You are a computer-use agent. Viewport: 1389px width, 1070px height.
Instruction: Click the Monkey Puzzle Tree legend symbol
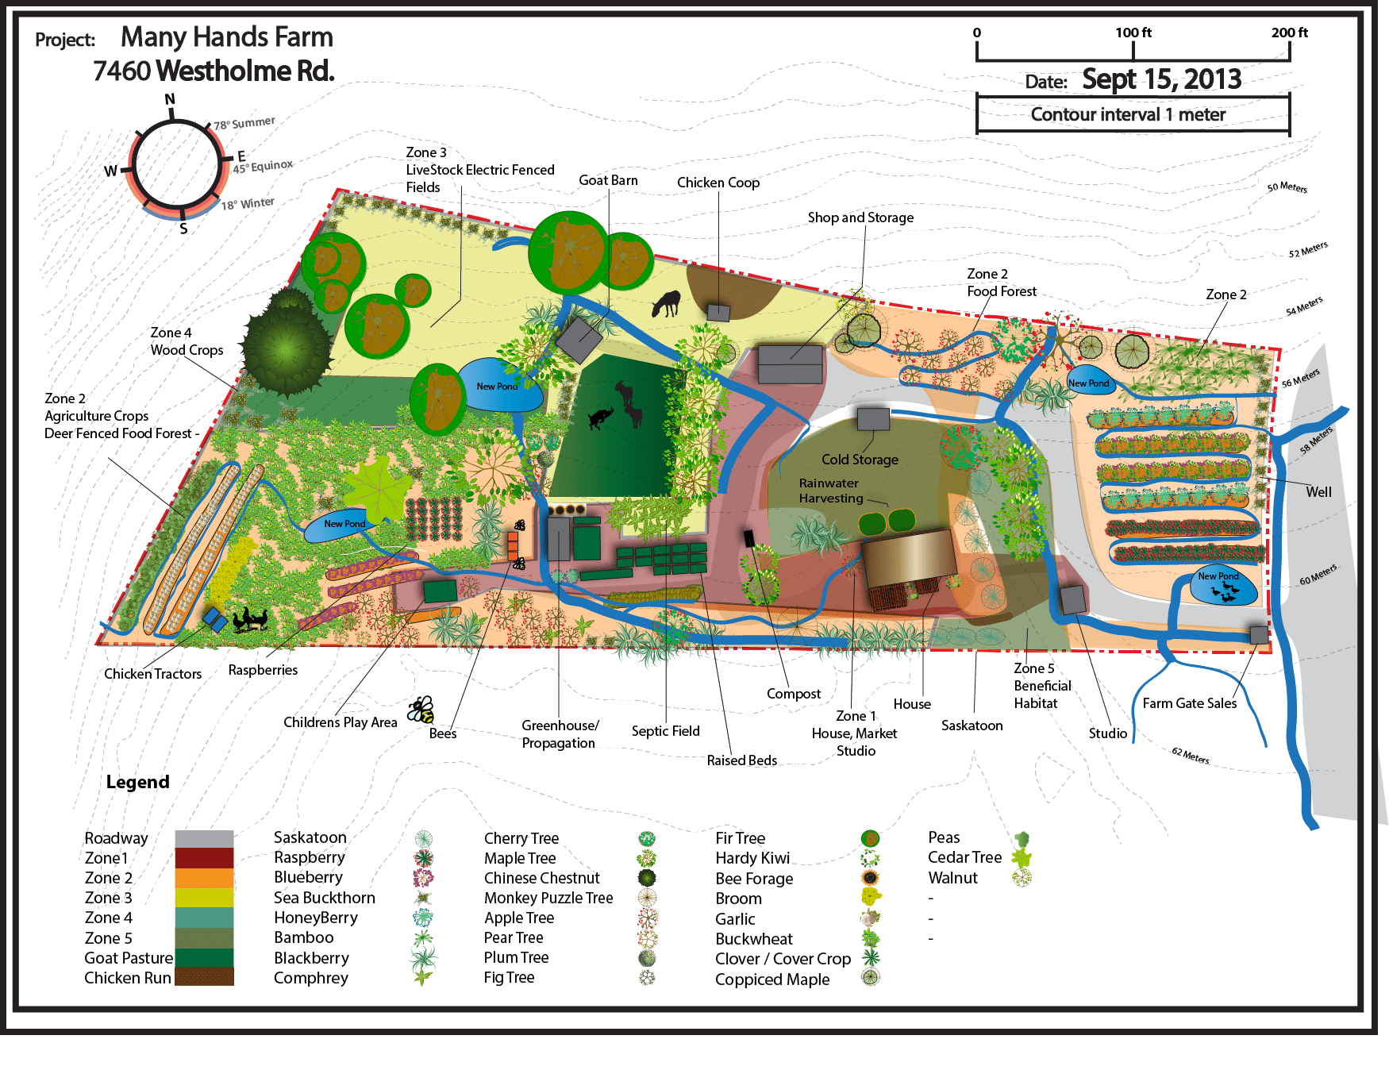point(648,898)
